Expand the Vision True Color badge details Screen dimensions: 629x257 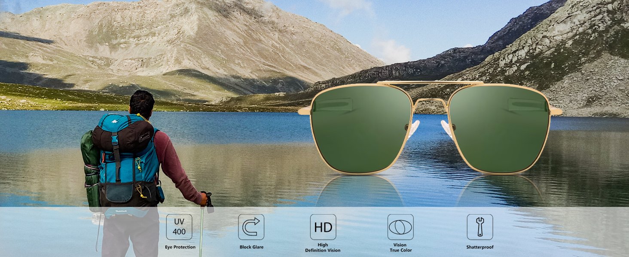click(400, 234)
